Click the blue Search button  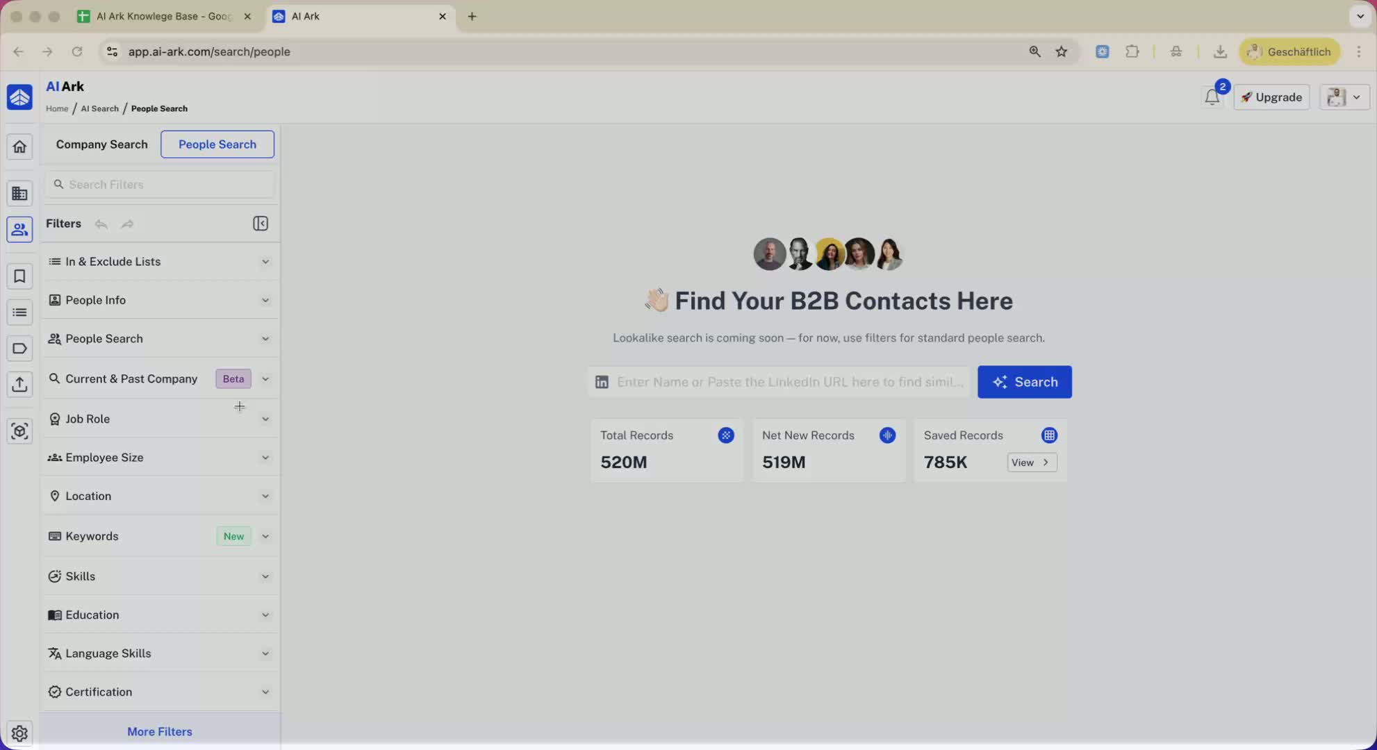point(1024,382)
